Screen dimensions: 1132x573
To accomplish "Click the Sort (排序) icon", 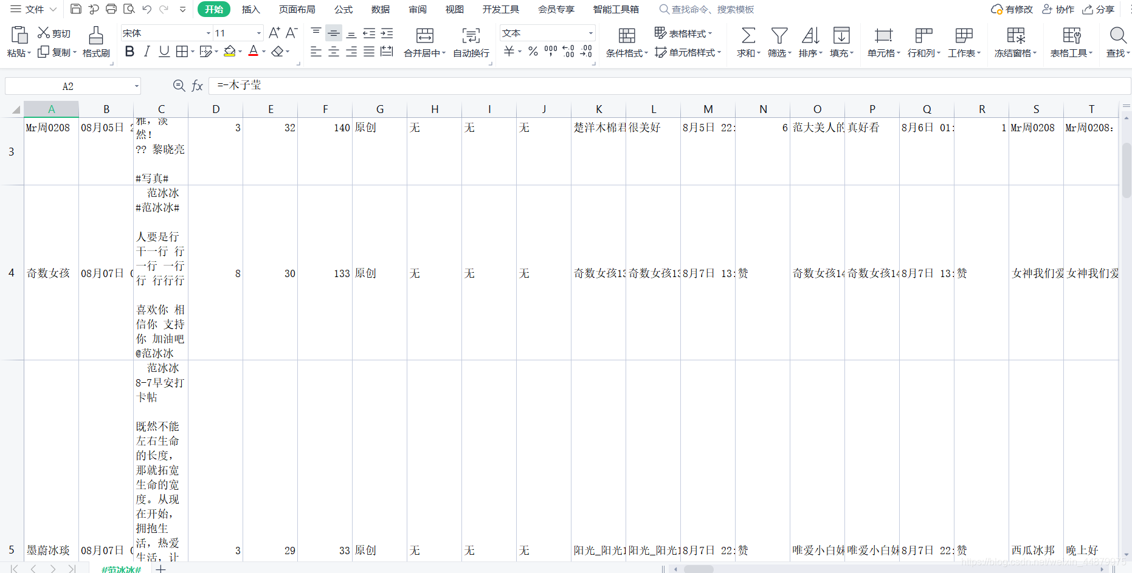I will [x=810, y=35].
